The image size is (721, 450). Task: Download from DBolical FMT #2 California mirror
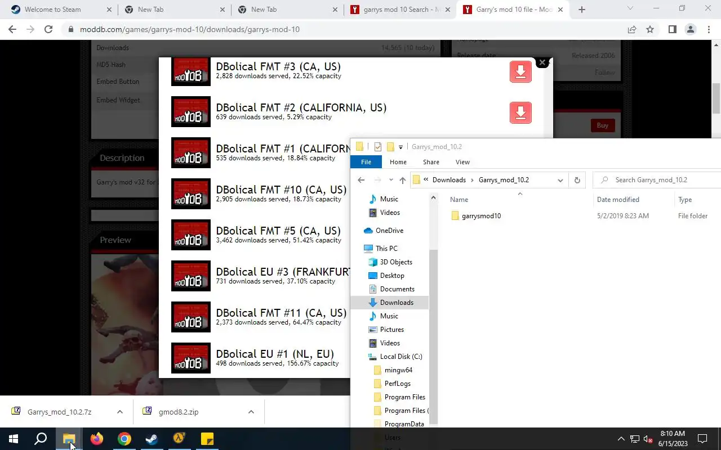[x=520, y=112]
